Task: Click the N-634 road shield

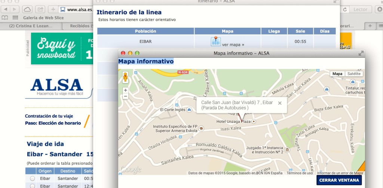Action: pos(183,72)
